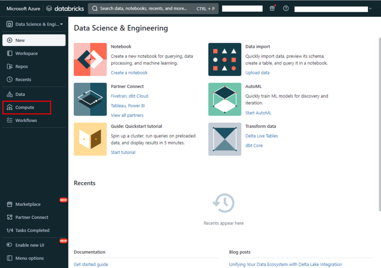This screenshot has width=381, height=268.
Task: Click the Databricks logo in header
Action: [65, 9]
